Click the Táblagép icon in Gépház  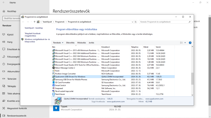tap(4, 86)
